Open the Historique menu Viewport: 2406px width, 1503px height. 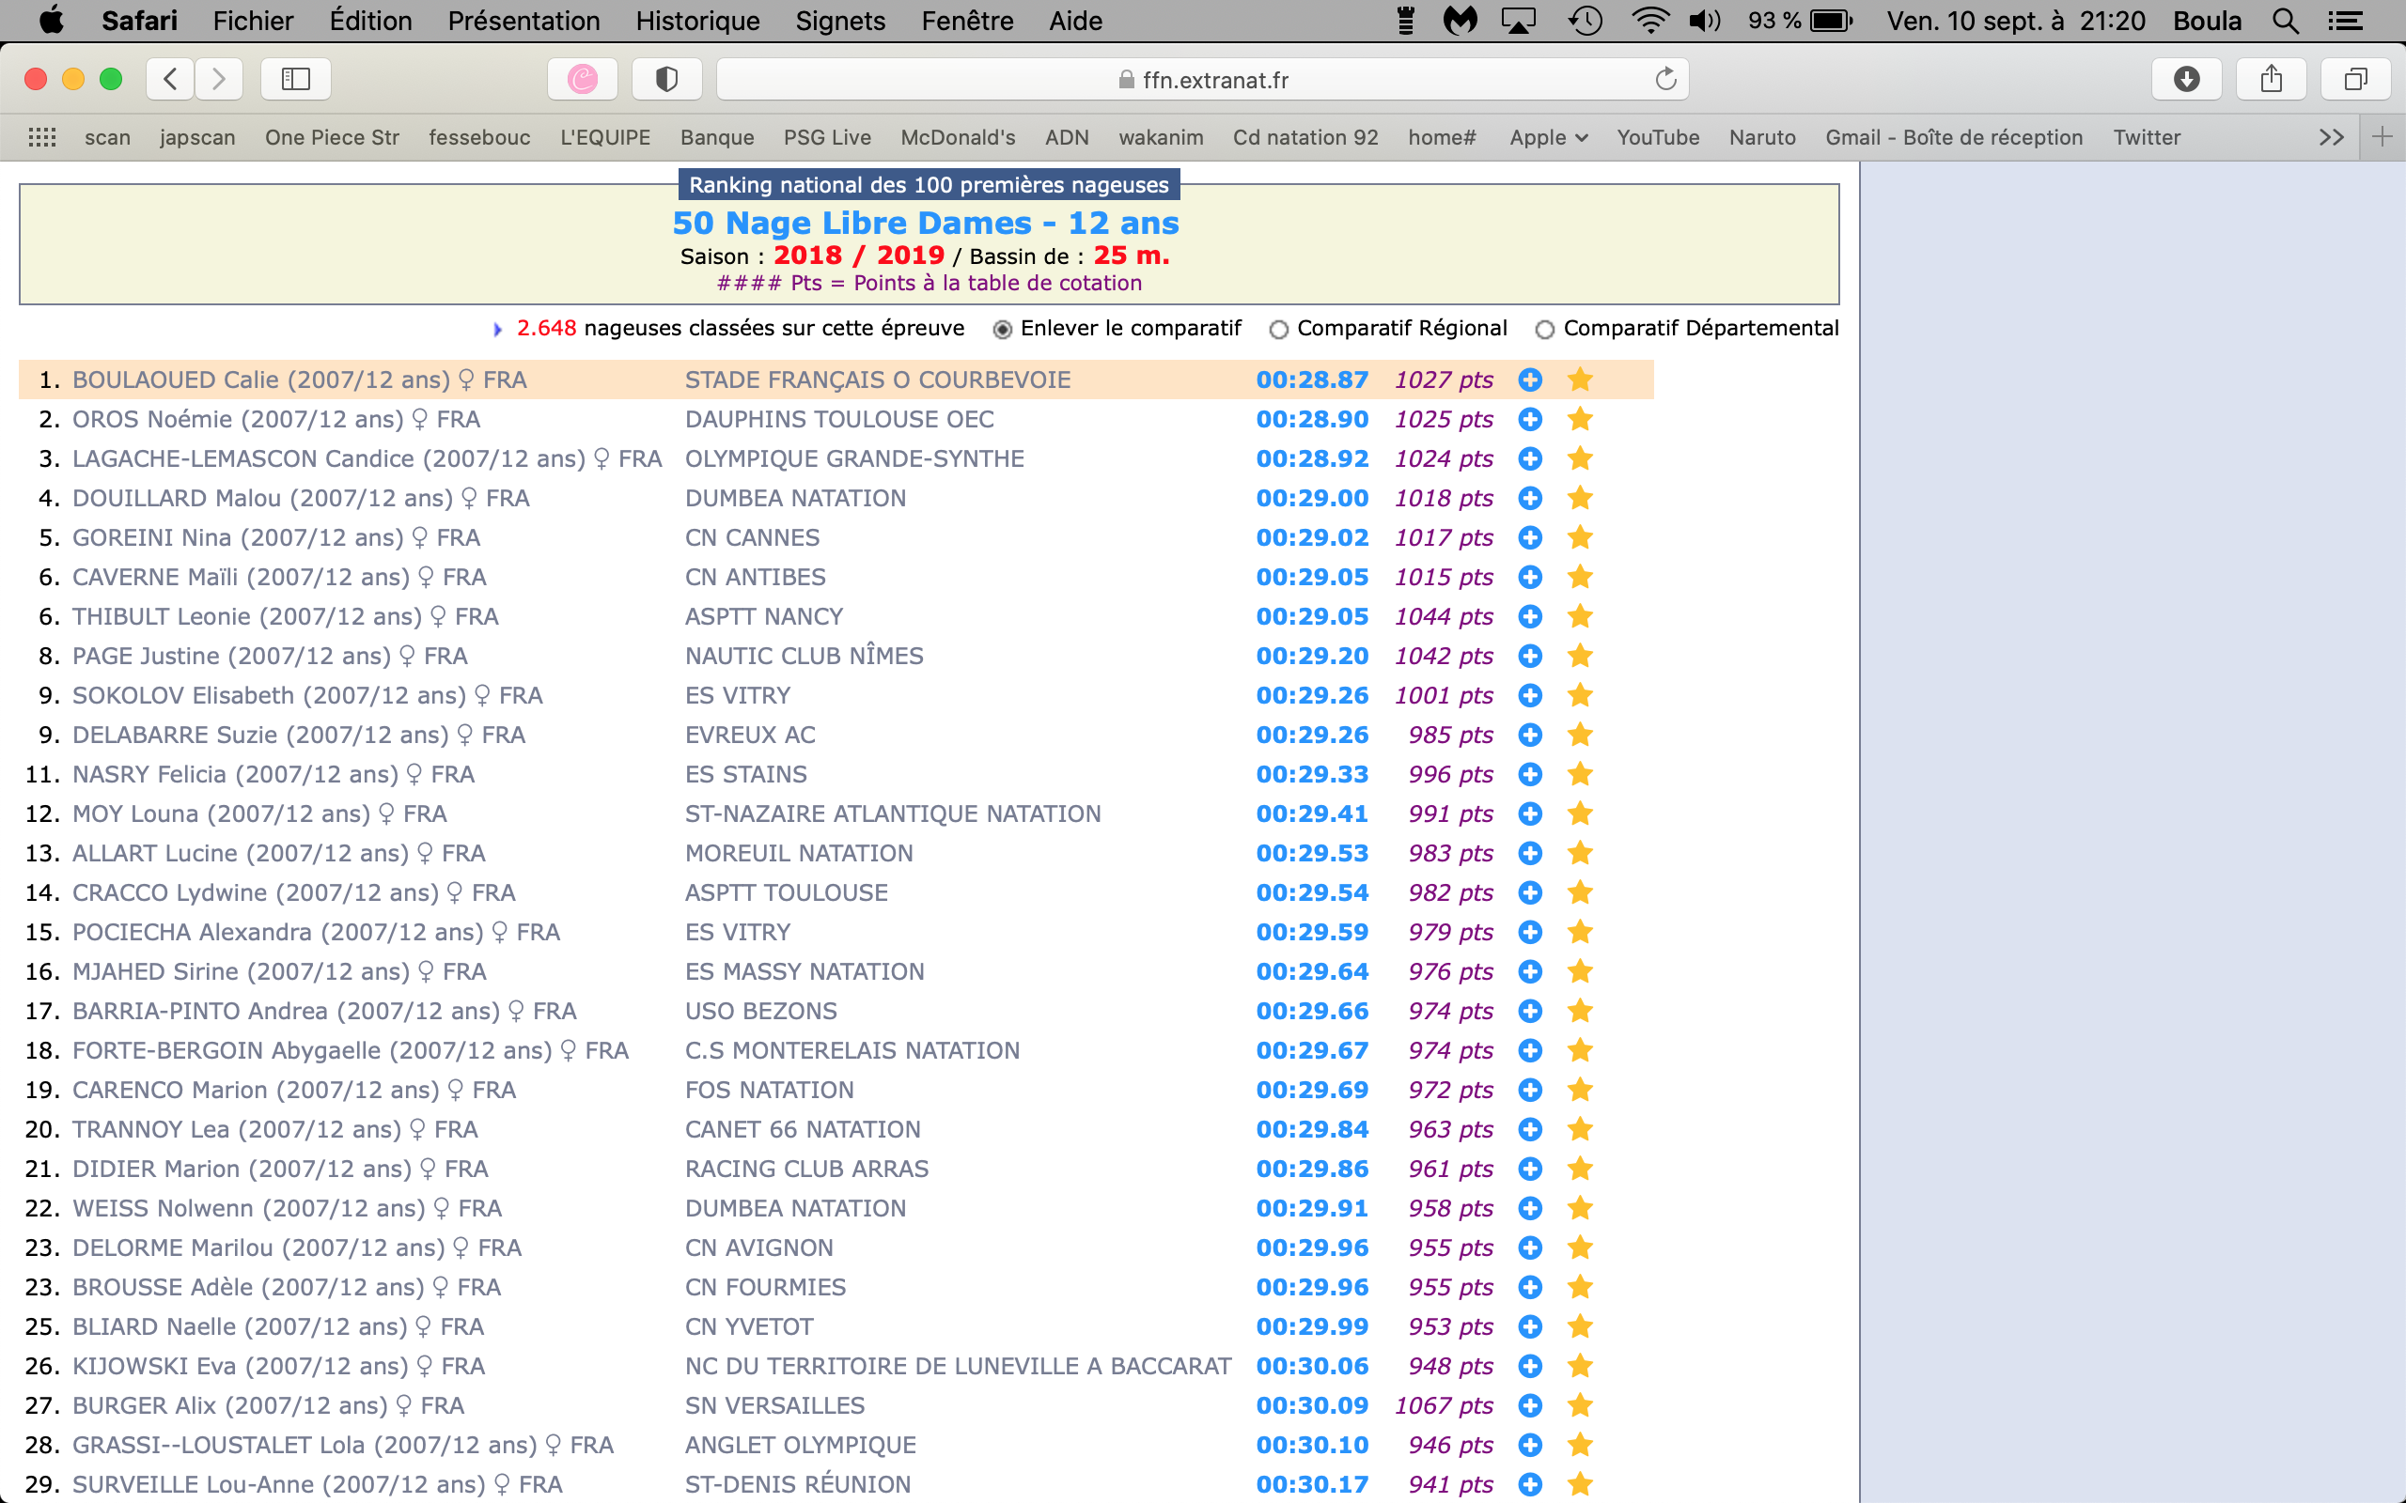click(x=697, y=21)
